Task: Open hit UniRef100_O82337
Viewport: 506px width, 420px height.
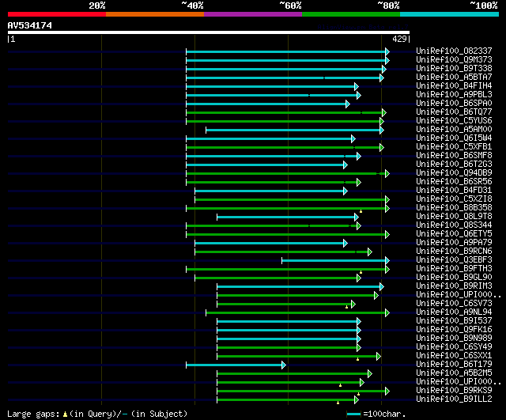Action: [454, 51]
